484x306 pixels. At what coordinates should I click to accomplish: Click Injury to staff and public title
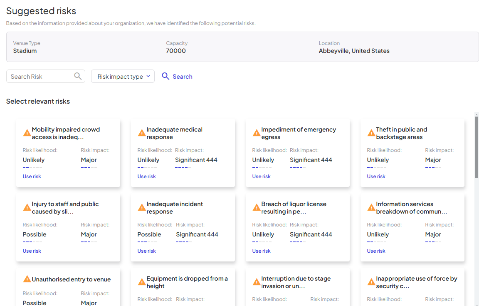pyautogui.click(x=65, y=208)
